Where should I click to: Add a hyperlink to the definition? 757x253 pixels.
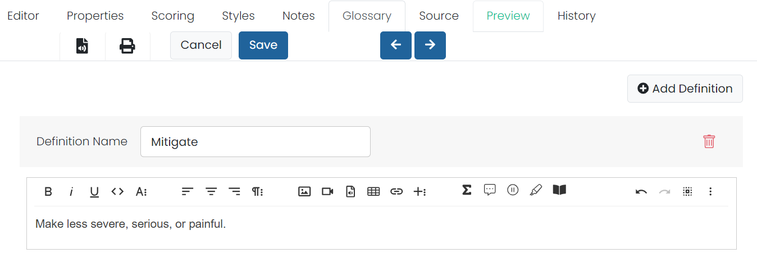pyautogui.click(x=396, y=191)
